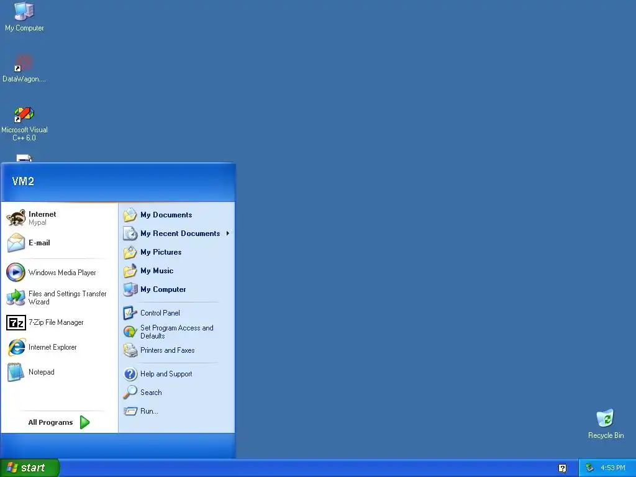Click the Internet Explorer icon
This screenshot has width=636, height=477.
pos(16,347)
